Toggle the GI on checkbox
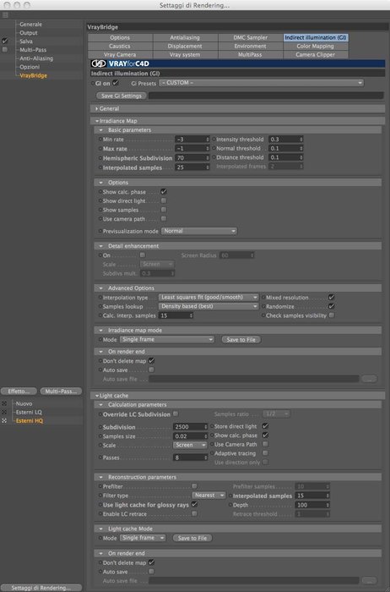Image resolution: width=390 pixels, height=592 pixels. 116,83
